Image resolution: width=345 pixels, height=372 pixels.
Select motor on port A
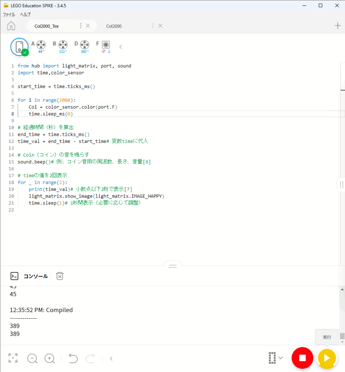pos(41,45)
